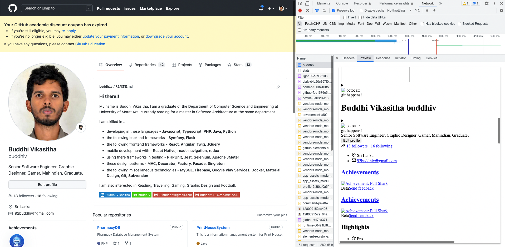Click the profile avatar photo
505x247 pixels.
[47, 102]
